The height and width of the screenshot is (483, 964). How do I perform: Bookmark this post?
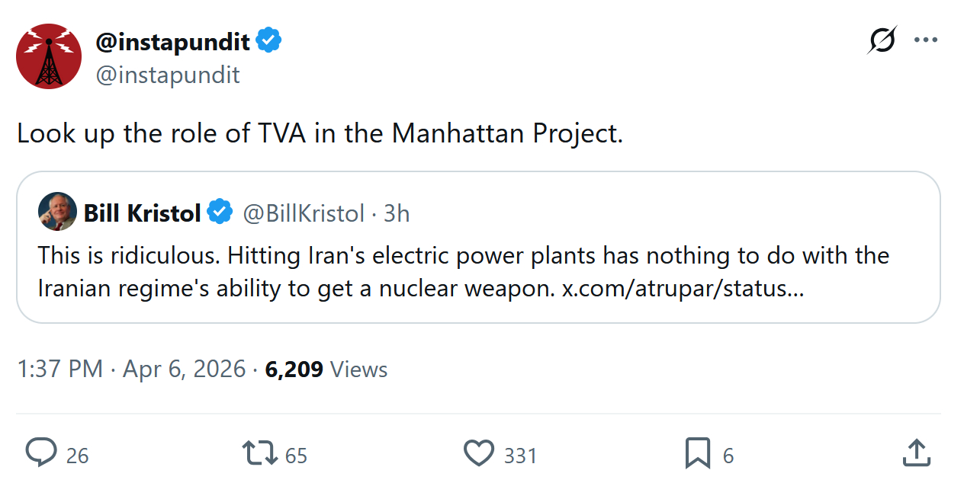[x=698, y=453]
